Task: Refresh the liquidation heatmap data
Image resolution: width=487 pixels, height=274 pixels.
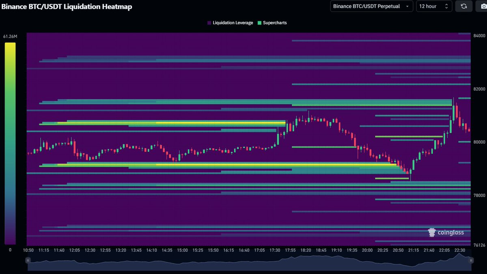Action: pos(464,6)
